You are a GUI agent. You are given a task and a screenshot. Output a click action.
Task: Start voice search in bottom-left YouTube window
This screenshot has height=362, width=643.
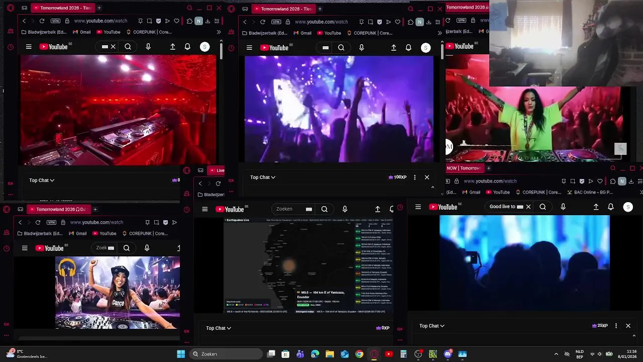pyautogui.click(x=147, y=248)
